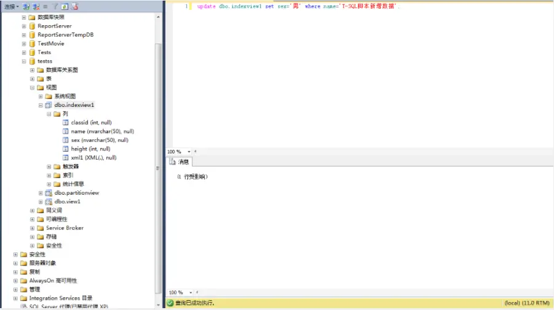Select the 复制 folder
Image resolution: width=554 pixels, height=310 pixels.
coord(34,272)
